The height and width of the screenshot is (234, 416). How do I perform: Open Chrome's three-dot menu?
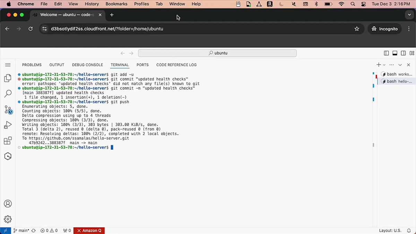[409, 29]
